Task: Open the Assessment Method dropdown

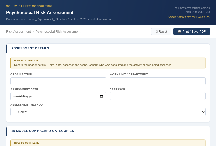Action: (x=108, y=112)
